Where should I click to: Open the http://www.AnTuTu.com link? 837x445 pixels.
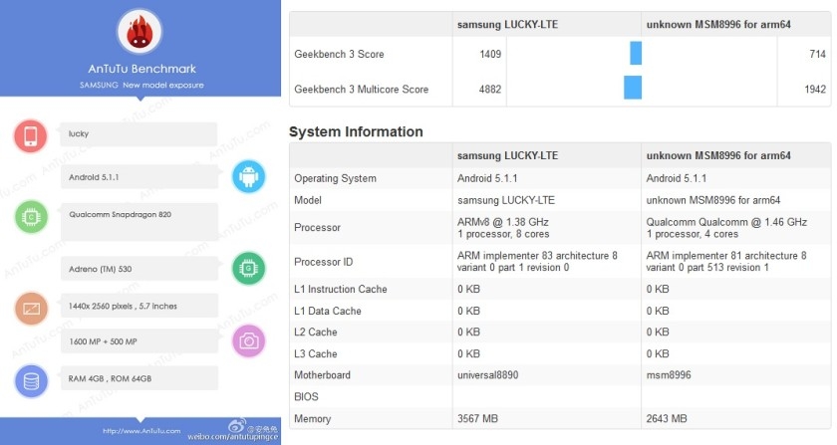tap(141, 431)
